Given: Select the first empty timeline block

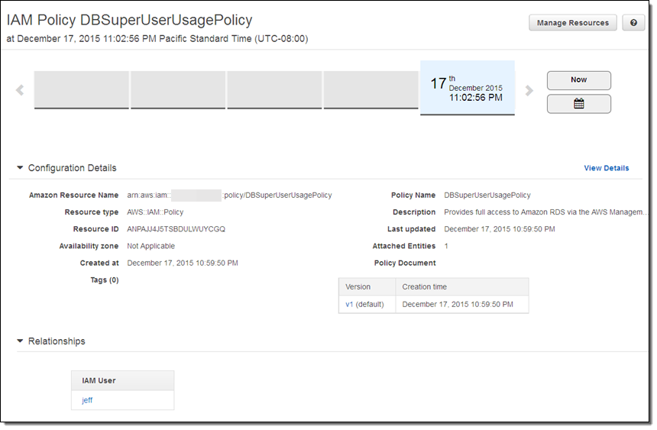Looking at the screenshot, I should pos(82,90).
